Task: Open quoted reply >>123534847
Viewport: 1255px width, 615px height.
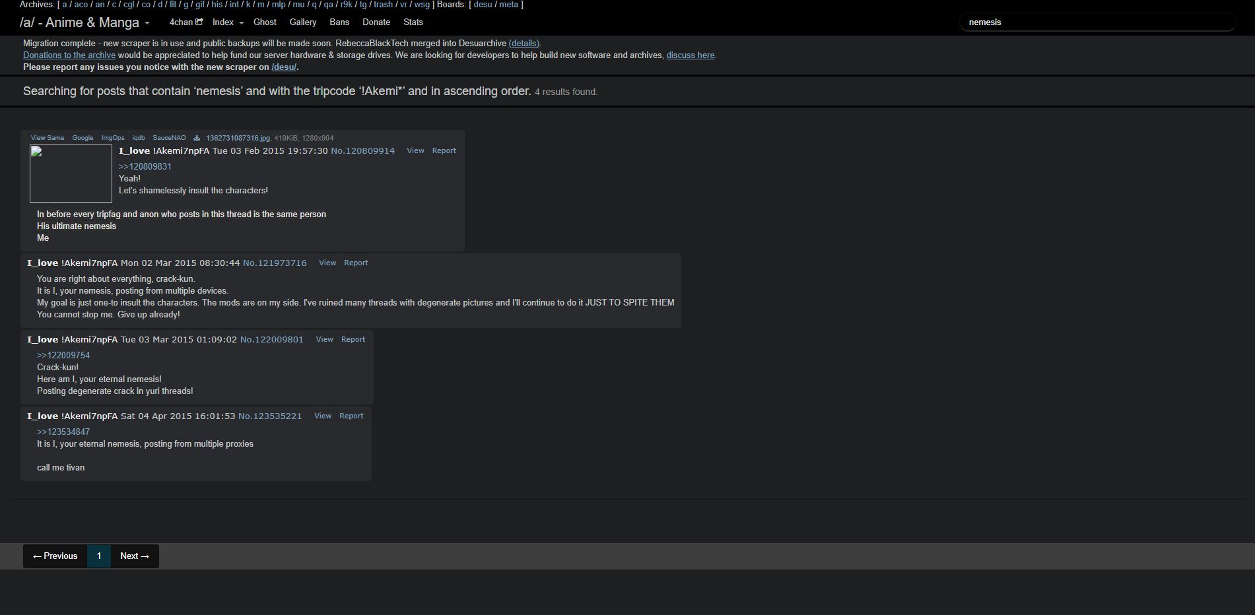Action: pos(63,432)
